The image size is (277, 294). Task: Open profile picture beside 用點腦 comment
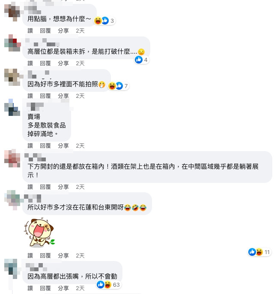[12, 12]
